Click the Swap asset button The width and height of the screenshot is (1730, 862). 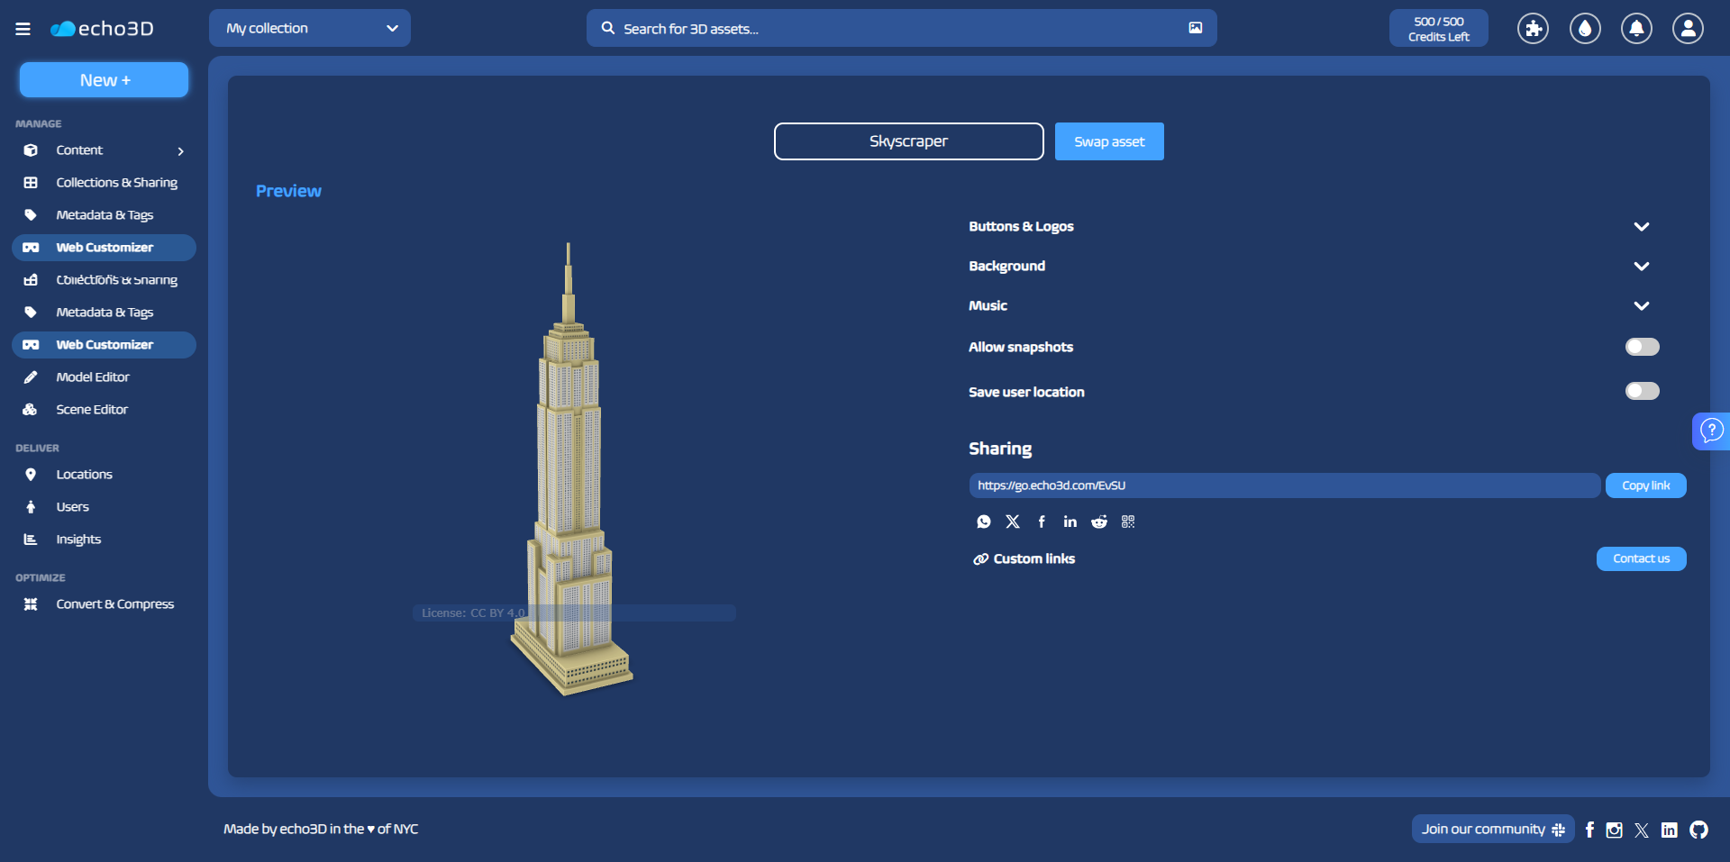tap(1109, 141)
